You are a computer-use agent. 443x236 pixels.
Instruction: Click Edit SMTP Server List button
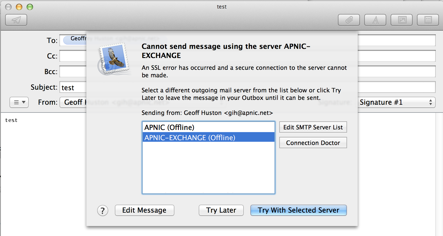313,127
